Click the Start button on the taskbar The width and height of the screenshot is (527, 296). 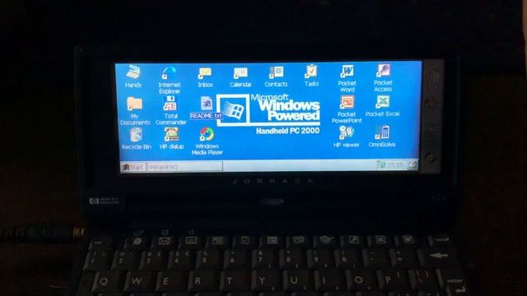[x=133, y=167]
